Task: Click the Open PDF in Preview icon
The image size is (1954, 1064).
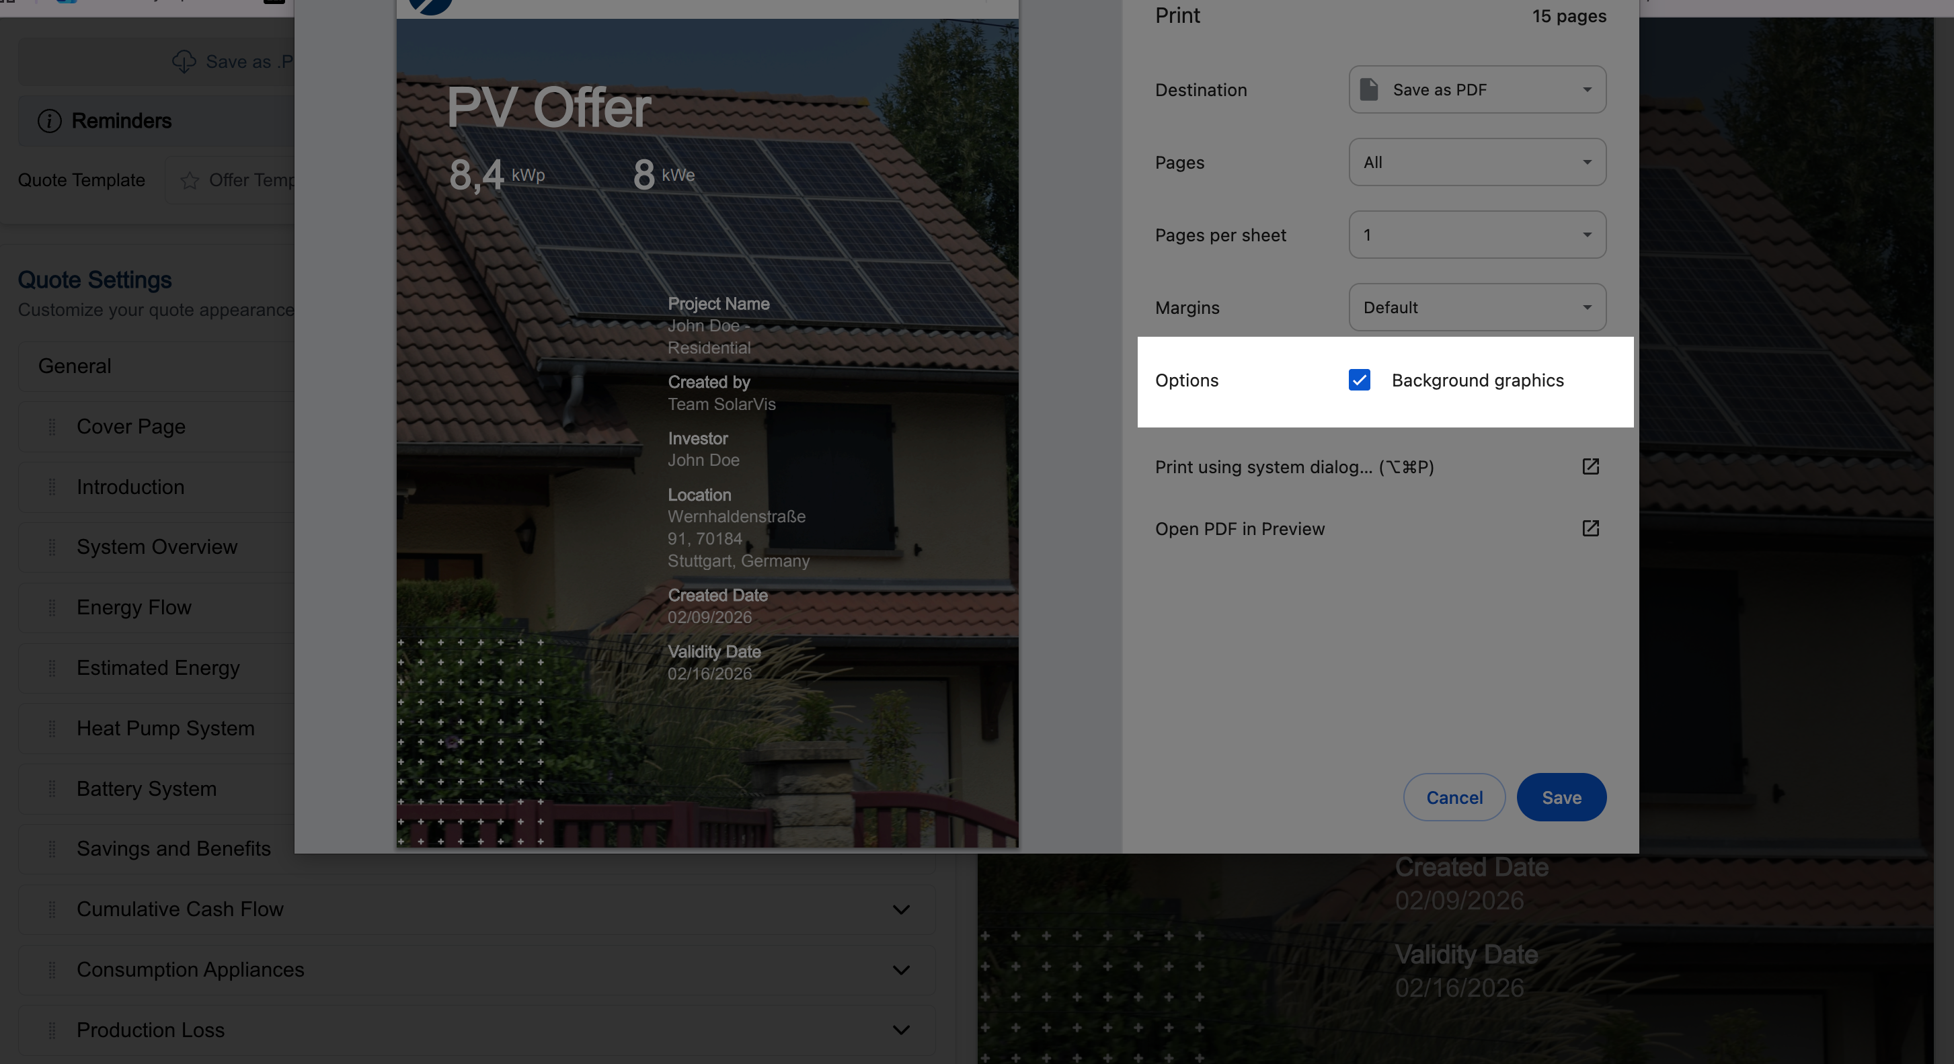Action: coord(1590,528)
